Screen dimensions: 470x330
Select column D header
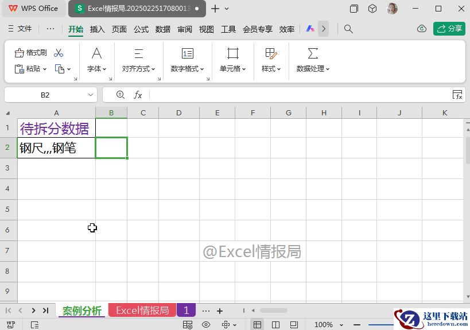pos(178,113)
